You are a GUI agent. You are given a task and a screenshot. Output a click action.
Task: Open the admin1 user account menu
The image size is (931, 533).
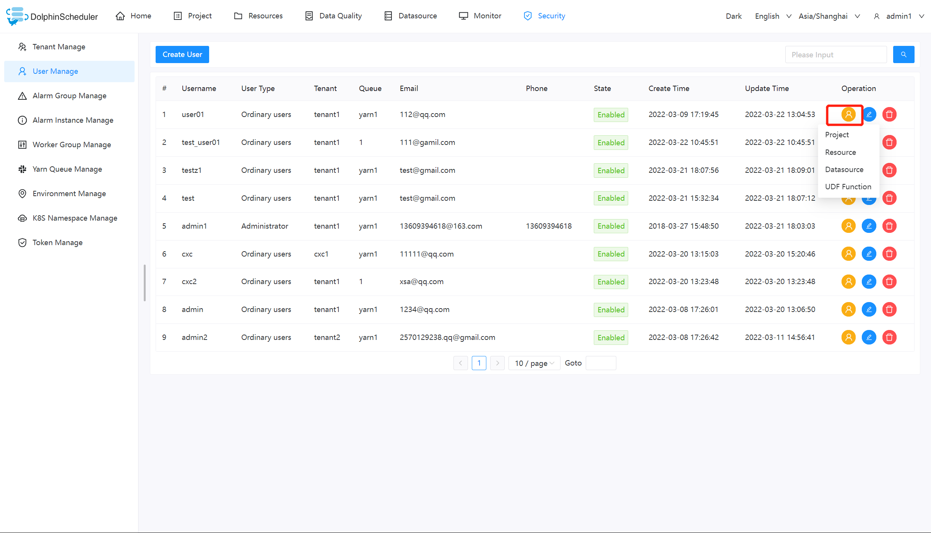[899, 16]
